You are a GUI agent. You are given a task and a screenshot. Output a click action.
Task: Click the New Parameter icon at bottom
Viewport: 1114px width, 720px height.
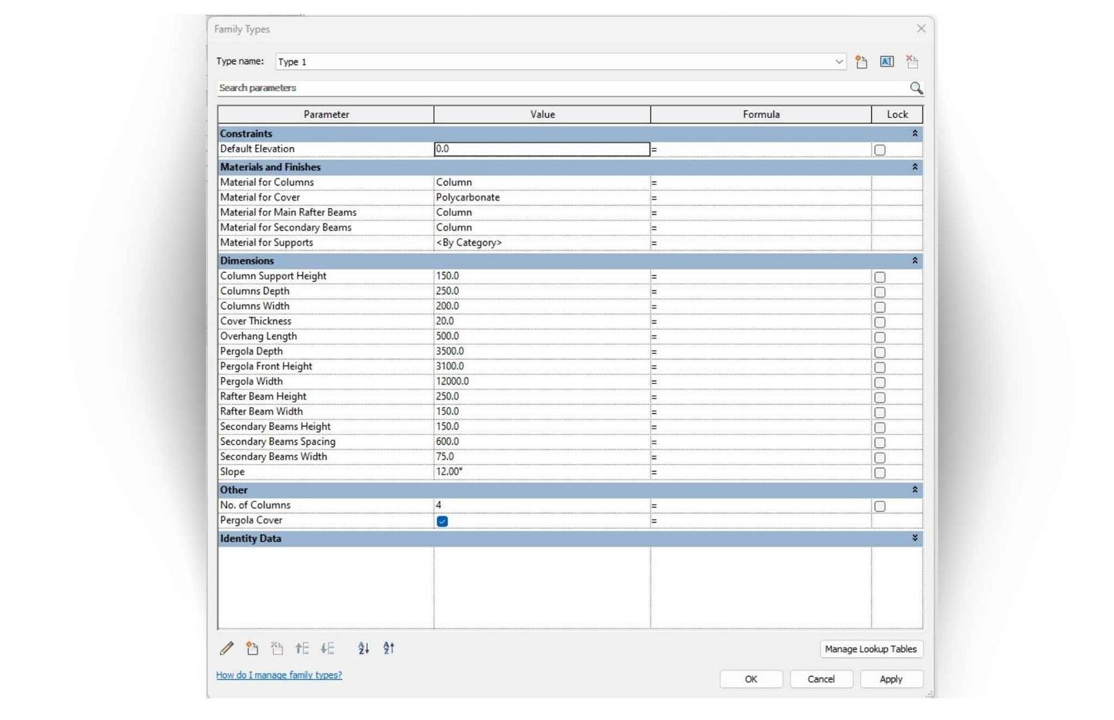pos(252,649)
